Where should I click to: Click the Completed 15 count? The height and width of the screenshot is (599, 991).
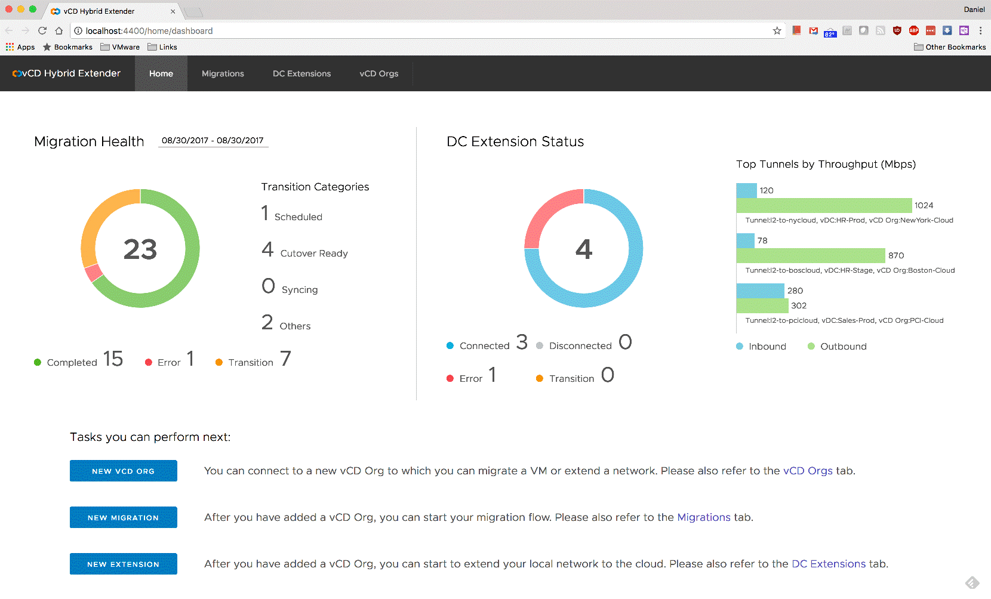[113, 359]
